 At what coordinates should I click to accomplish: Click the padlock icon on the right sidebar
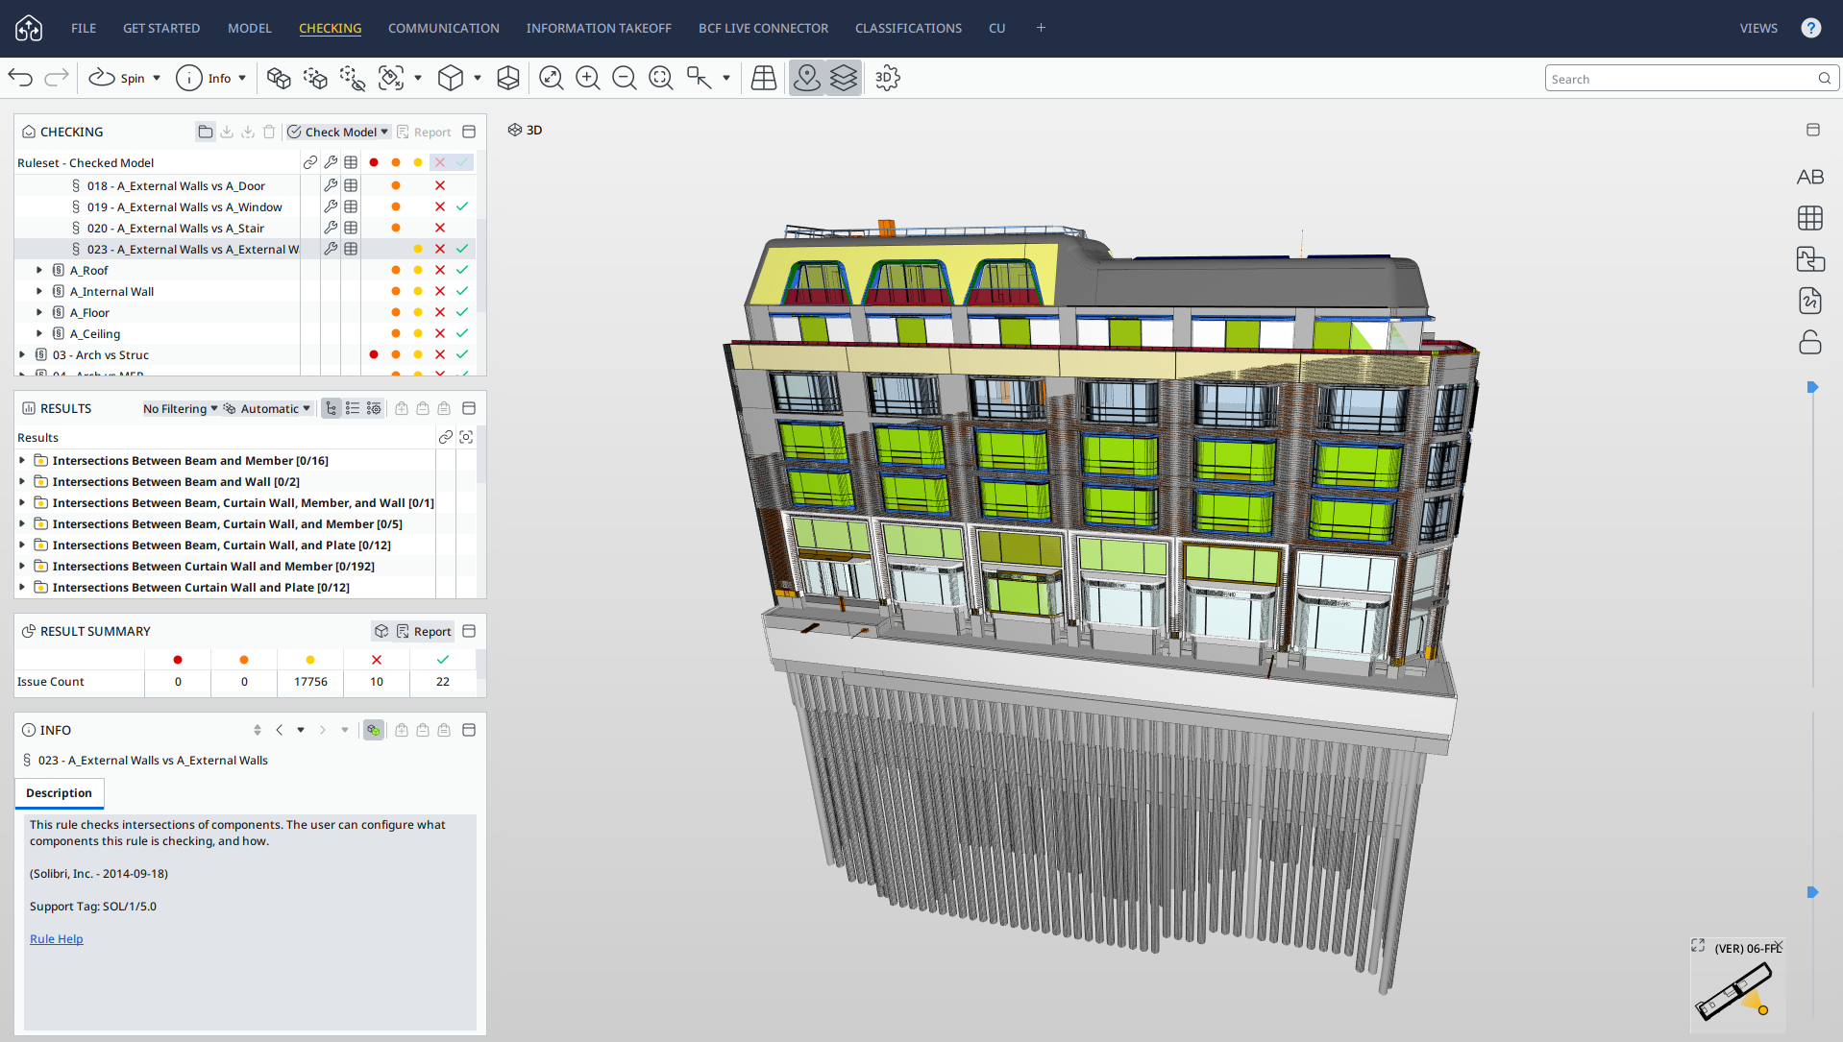point(1809,343)
